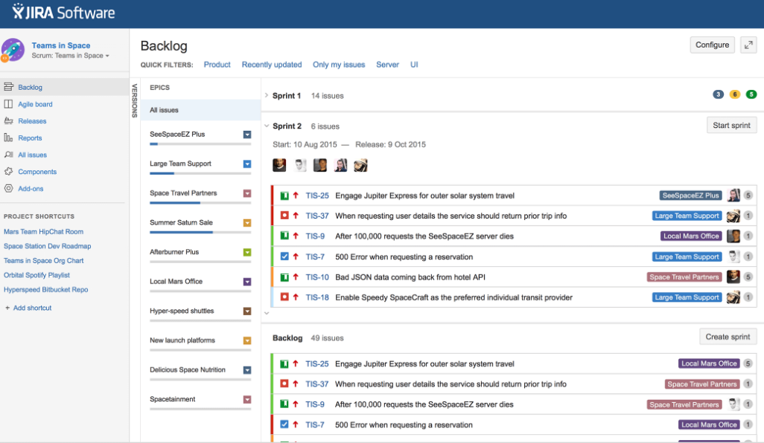
Task: Open the SeeSpaceEZ Plus epic dropdown
Action: coord(247,135)
